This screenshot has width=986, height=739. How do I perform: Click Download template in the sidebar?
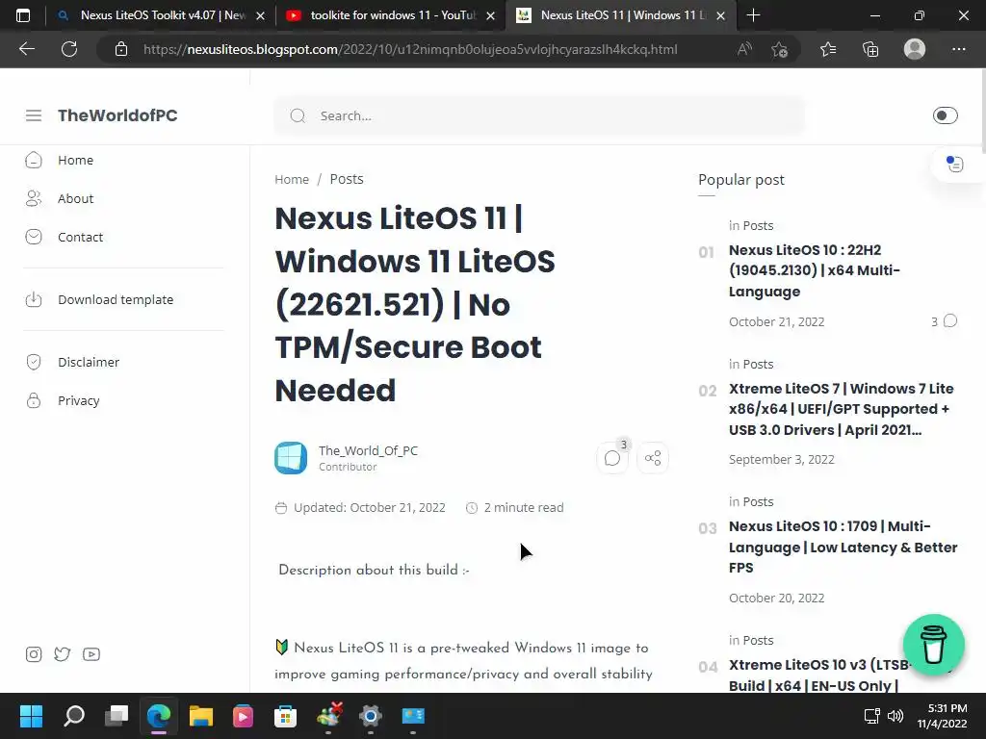(116, 300)
